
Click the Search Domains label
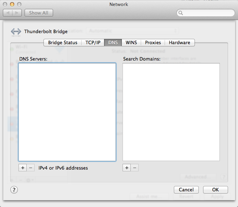pos(142,59)
